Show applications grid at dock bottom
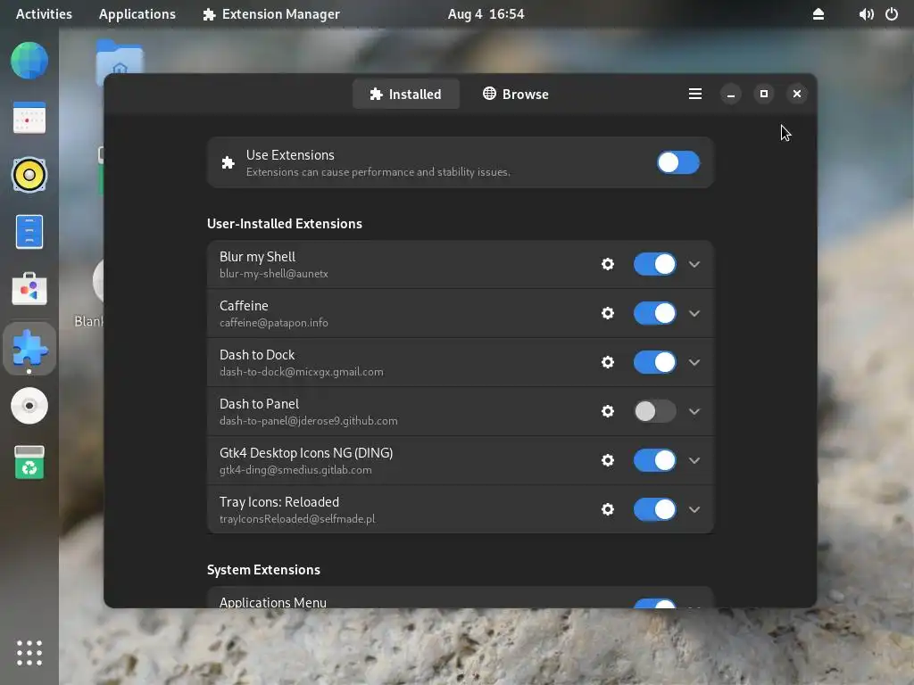This screenshot has height=685, width=914. coord(29,653)
